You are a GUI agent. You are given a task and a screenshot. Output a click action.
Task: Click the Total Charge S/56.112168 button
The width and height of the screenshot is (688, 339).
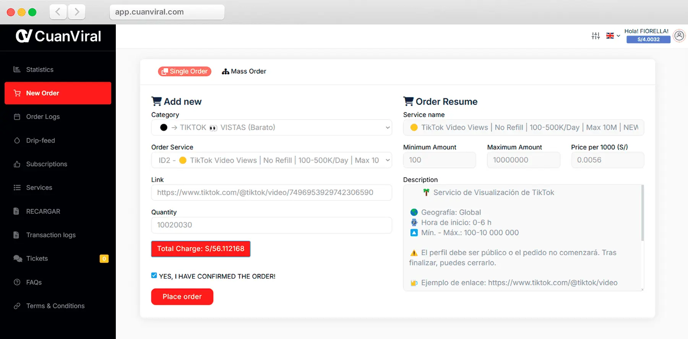[x=201, y=249]
